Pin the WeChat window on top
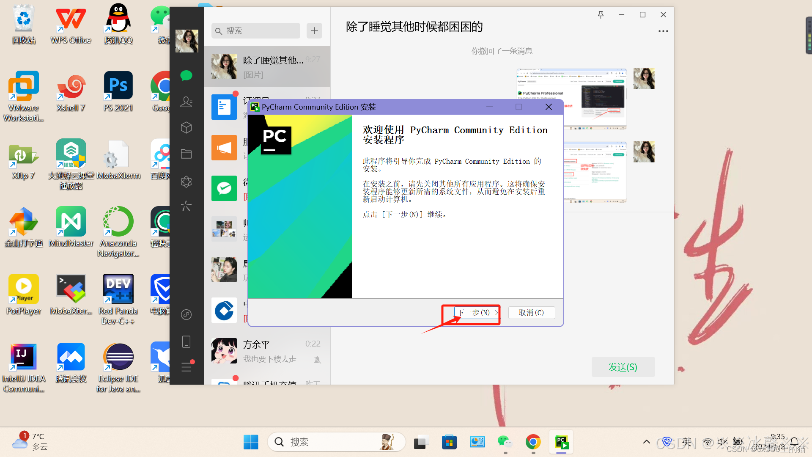 tap(601, 15)
